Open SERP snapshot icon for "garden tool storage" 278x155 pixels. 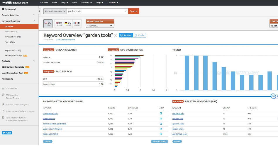161,129
